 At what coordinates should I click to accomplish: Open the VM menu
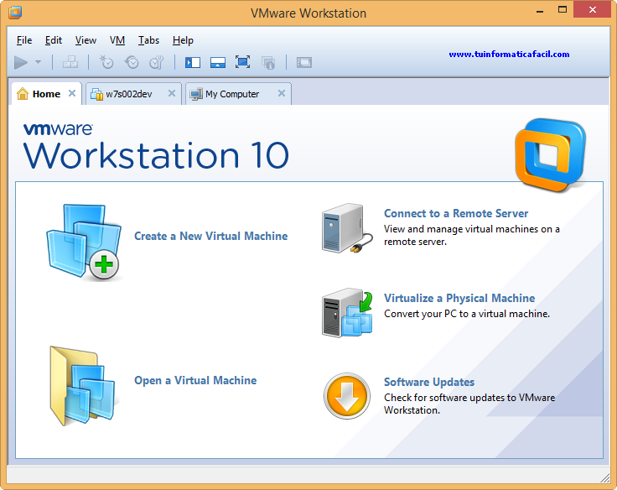pos(117,40)
